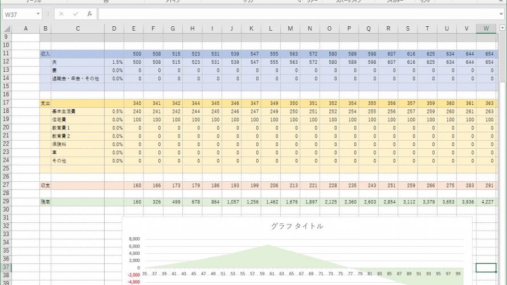This screenshot has width=507, height=285.
Task: Click the 291 cell in 収支 row
Action: coord(486,185)
